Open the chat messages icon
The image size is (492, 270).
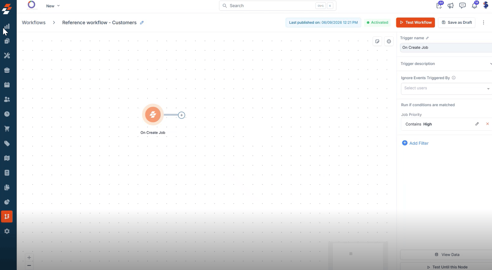pyautogui.click(x=462, y=6)
